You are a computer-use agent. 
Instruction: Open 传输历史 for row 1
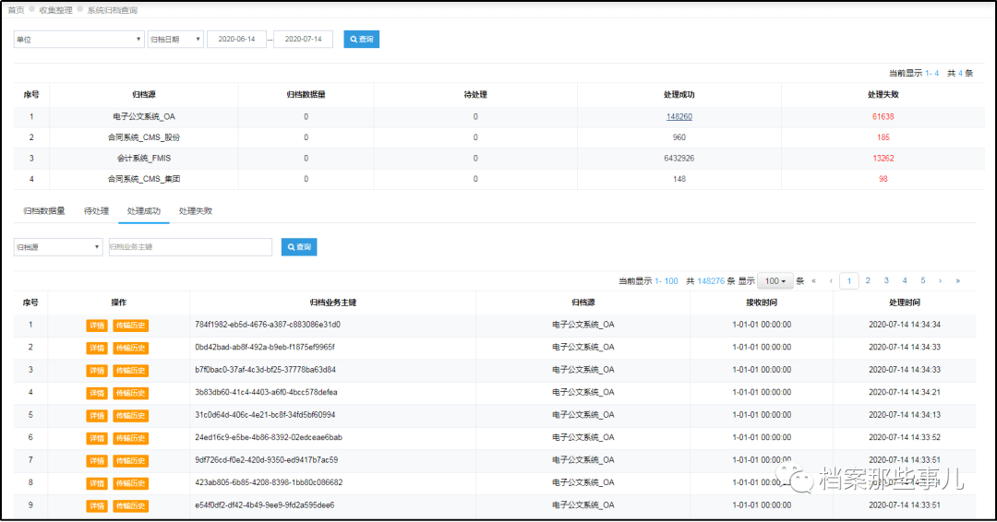(x=130, y=326)
